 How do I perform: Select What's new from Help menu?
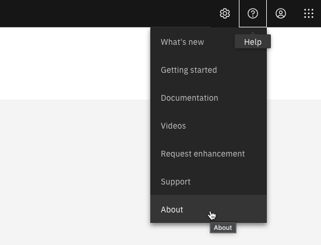point(209,42)
